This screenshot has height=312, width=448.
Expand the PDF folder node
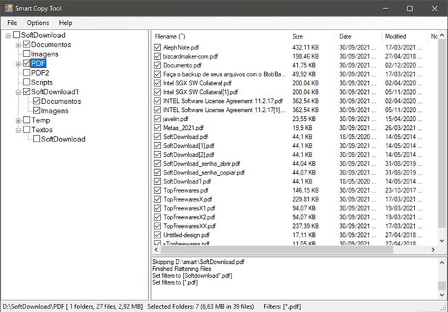tap(18, 63)
